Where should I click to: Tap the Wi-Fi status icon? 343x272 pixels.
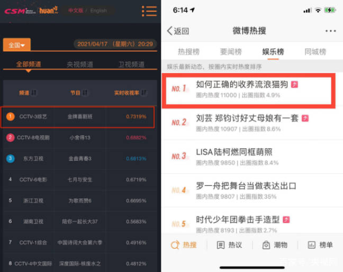click(x=318, y=10)
